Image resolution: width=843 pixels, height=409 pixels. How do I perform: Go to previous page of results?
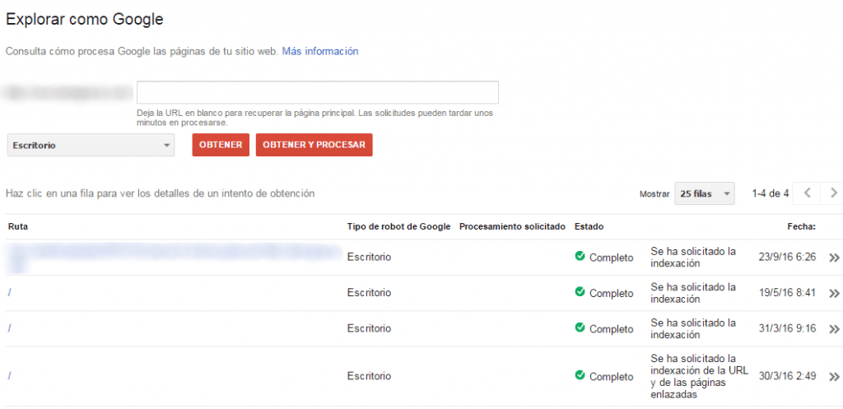807,193
